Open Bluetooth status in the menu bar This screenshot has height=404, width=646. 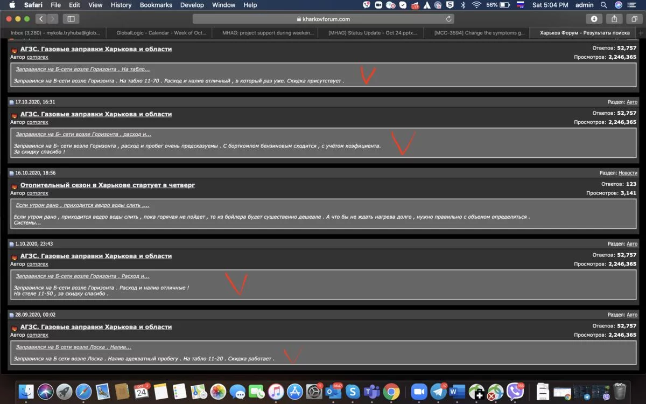coord(463,5)
